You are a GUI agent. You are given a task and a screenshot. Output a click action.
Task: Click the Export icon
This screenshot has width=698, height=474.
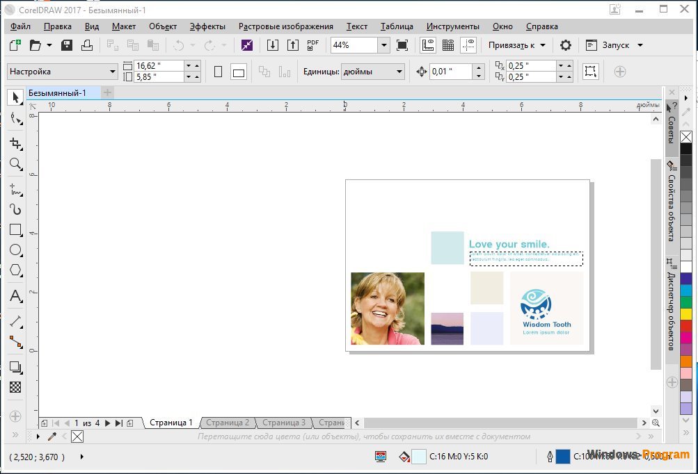click(x=292, y=45)
